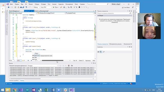Open the Any CPU platform dropdown
Screen dimensions: 164x92
coord(46,7)
